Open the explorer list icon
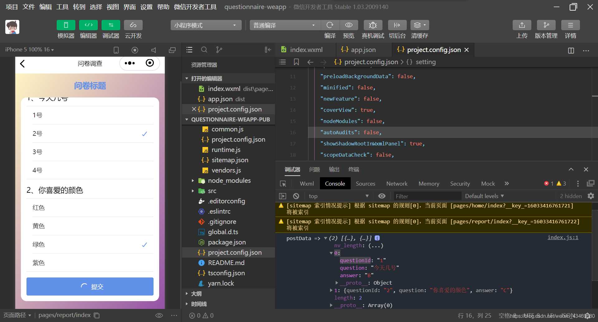 click(189, 50)
